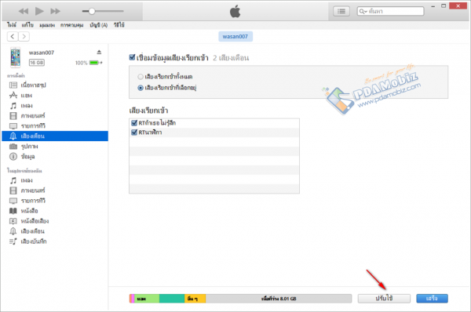The width and height of the screenshot is (471, 312).
Task: Click the 16 GB capacity badge
Action: 37,63
